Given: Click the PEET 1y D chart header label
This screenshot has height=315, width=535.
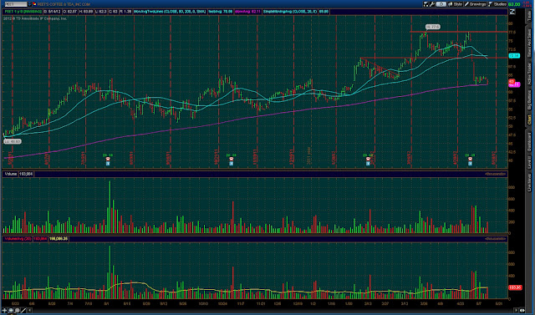Looking at the screenshot, I should point(23,12).
